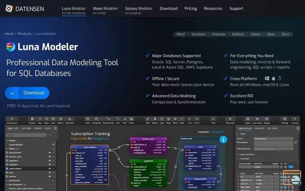Collapse the PROJECT section
Screen dimensions: 305x191
point(7,141)
